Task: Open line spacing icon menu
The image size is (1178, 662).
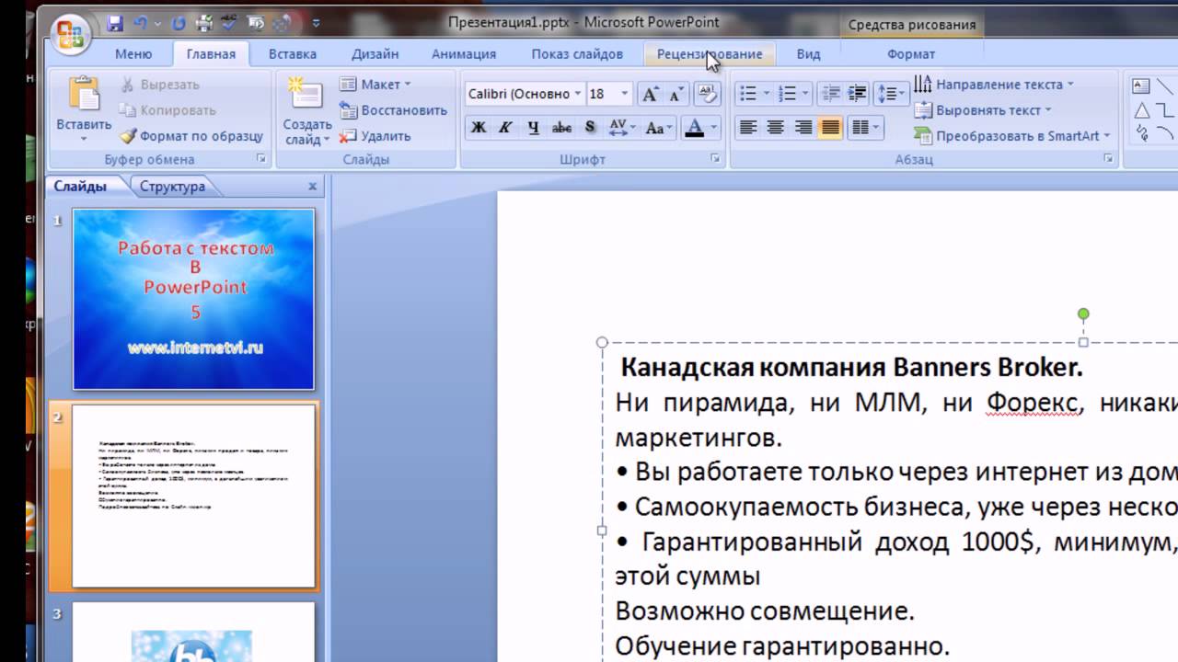Action: (x=891, y=94)
